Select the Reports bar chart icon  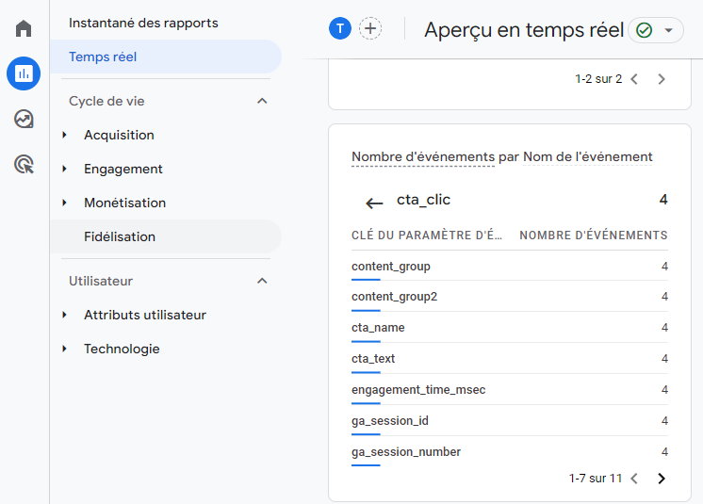pyautogui.click(x=24, y=73)
